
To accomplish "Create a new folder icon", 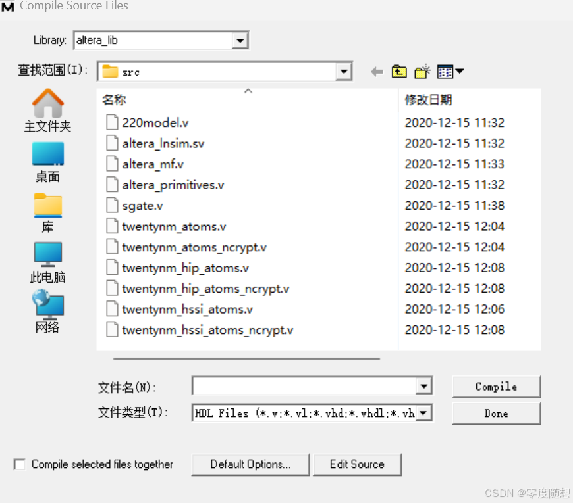I will (x=422, y=72).
